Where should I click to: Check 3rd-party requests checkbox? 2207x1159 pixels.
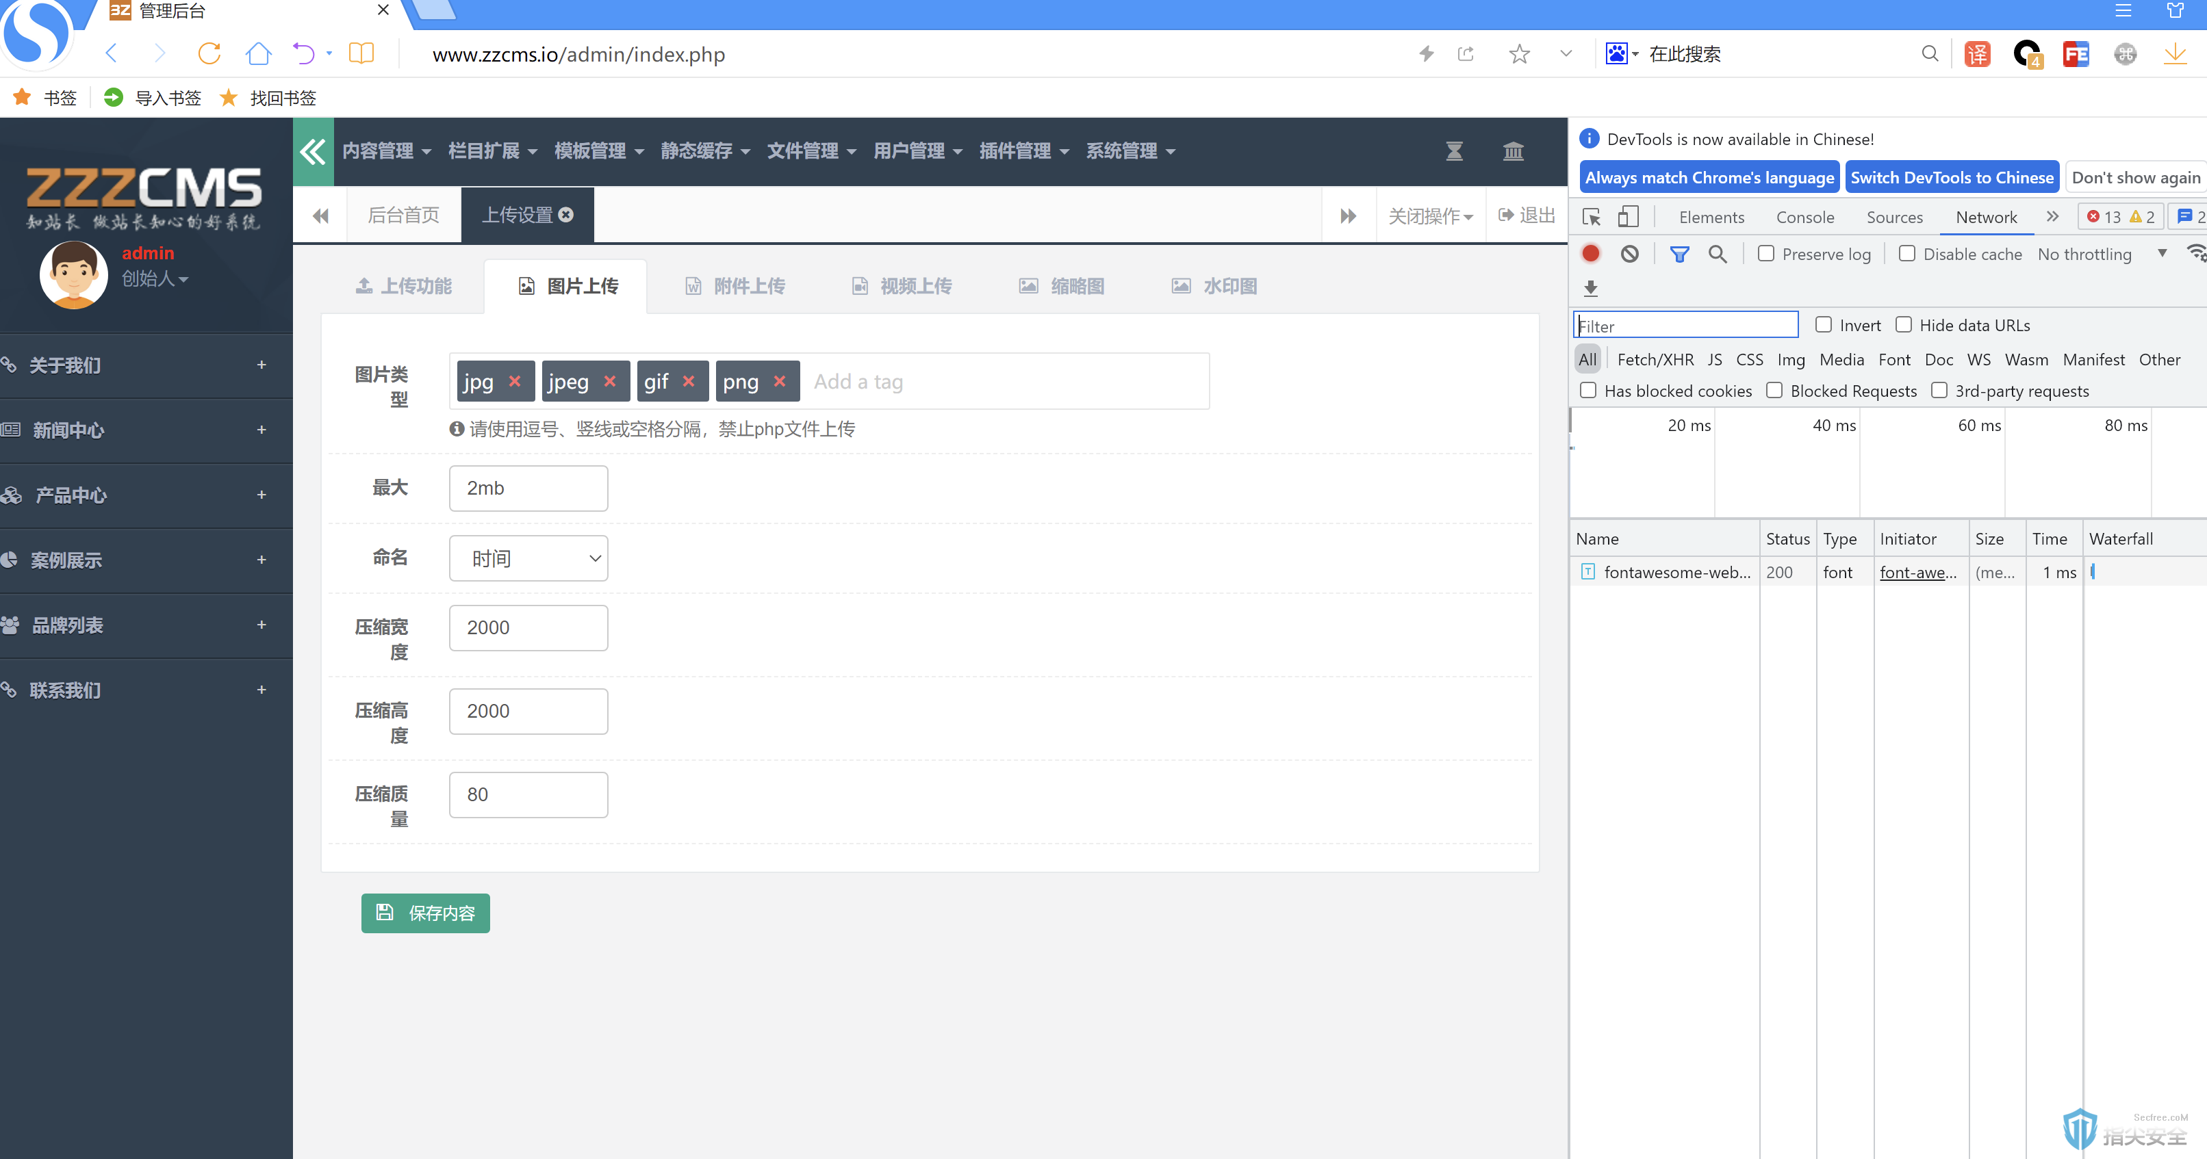click(x=1940, y=391)
